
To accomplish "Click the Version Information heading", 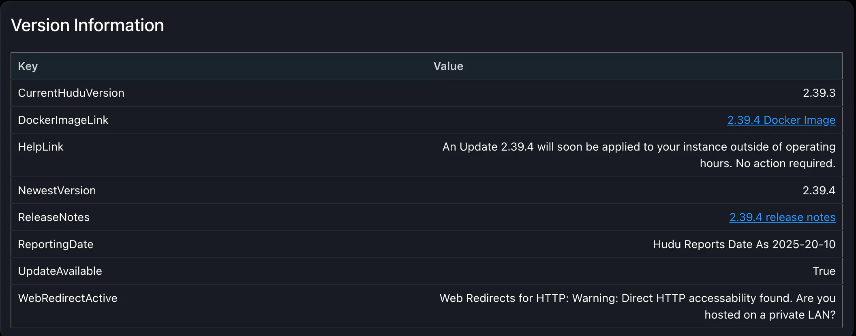I will point(88,26).
